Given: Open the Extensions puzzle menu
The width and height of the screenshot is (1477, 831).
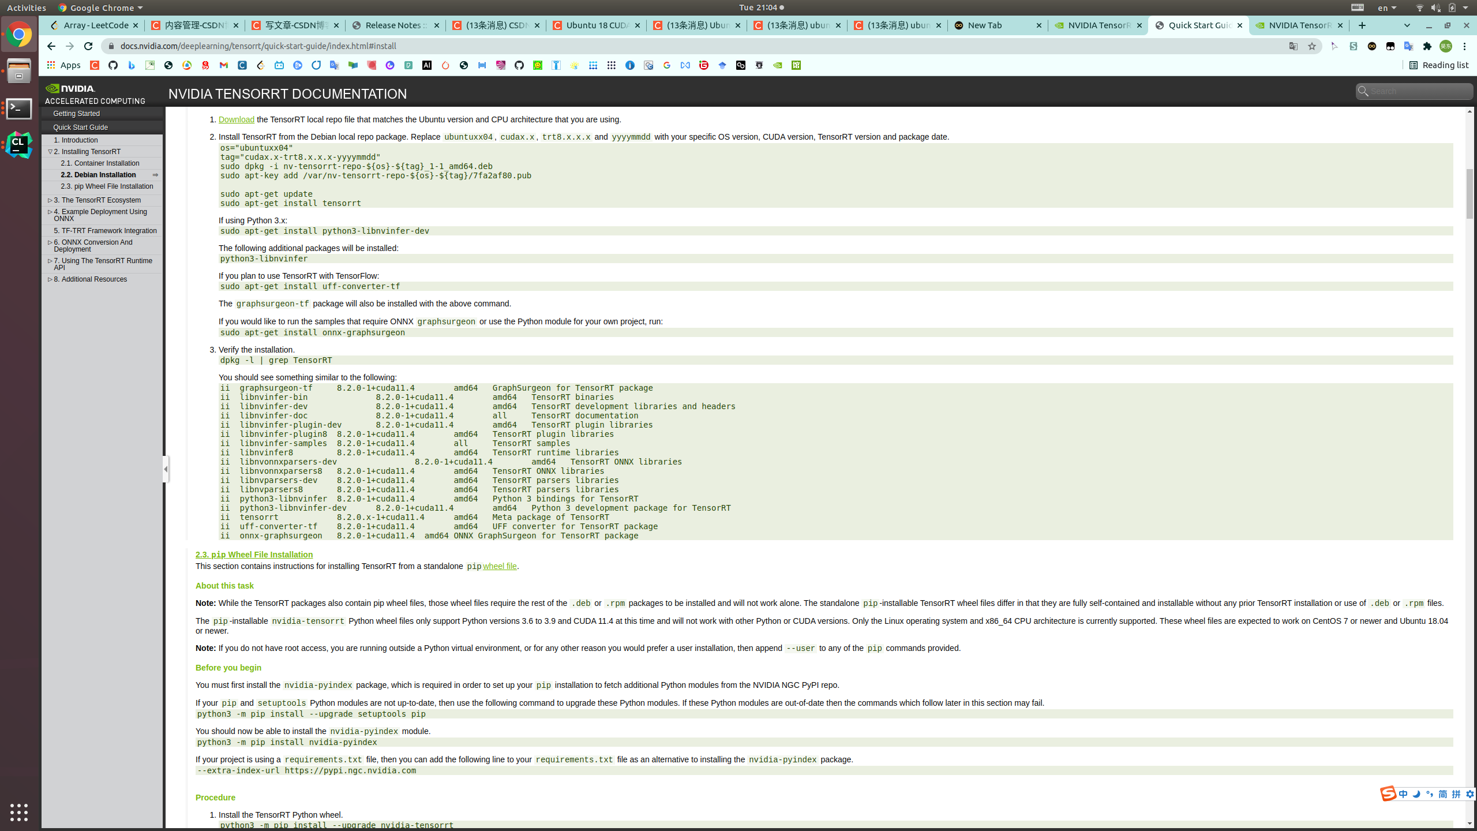Looking at the screenshot, I should 1427,46.
